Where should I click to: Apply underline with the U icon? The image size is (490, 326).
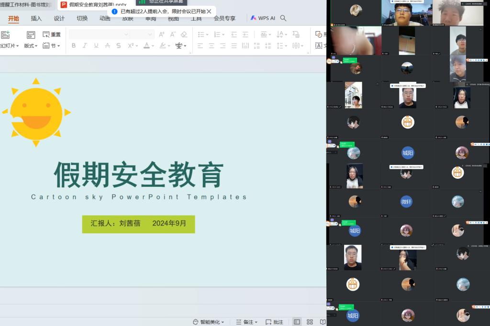96,46
